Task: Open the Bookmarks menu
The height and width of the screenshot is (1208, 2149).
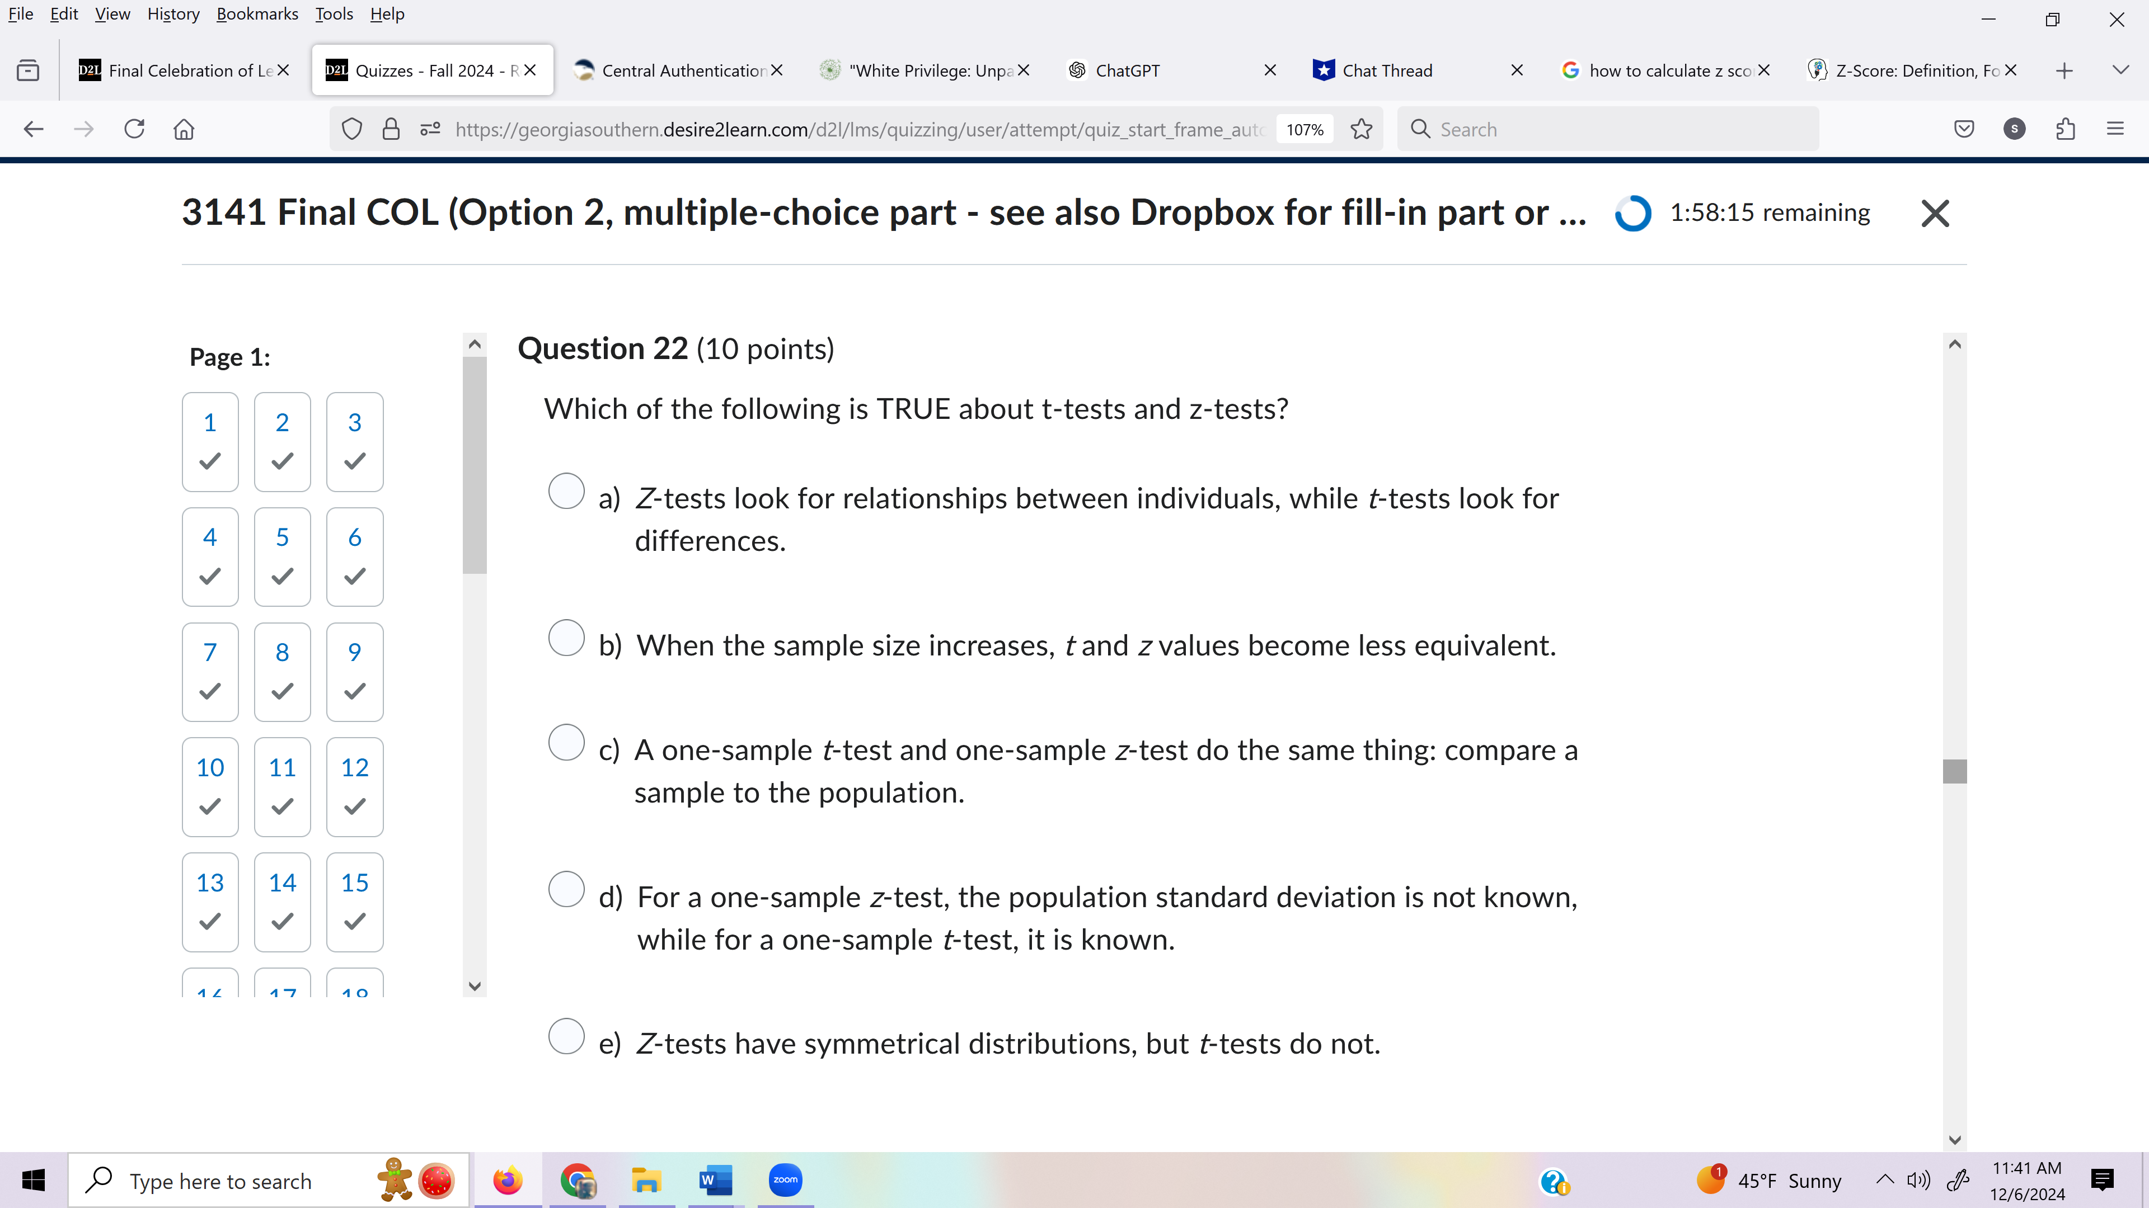Action: (257, 13)
